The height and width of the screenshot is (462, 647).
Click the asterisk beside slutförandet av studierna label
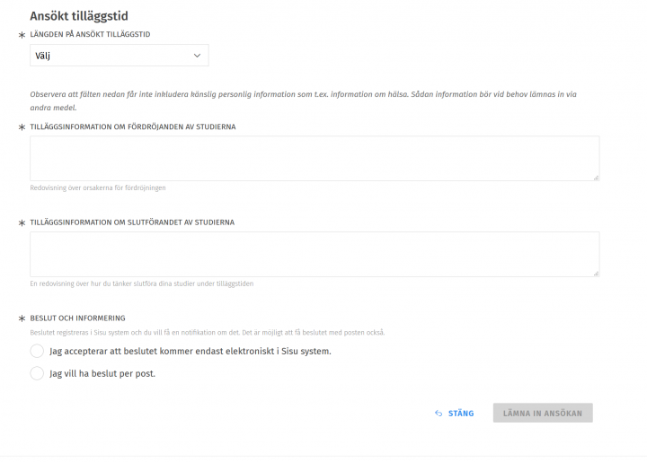(x=22, y=223)
